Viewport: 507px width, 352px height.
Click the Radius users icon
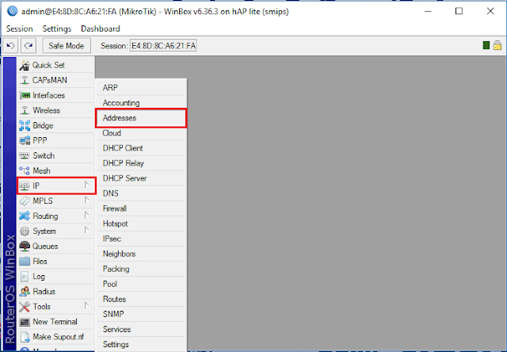[x=25, y=292]
